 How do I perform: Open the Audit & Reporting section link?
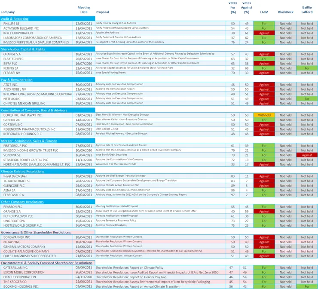click(15, 18)
